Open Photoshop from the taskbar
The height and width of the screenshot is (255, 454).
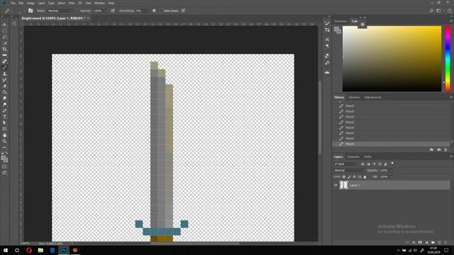click(64, 250)
